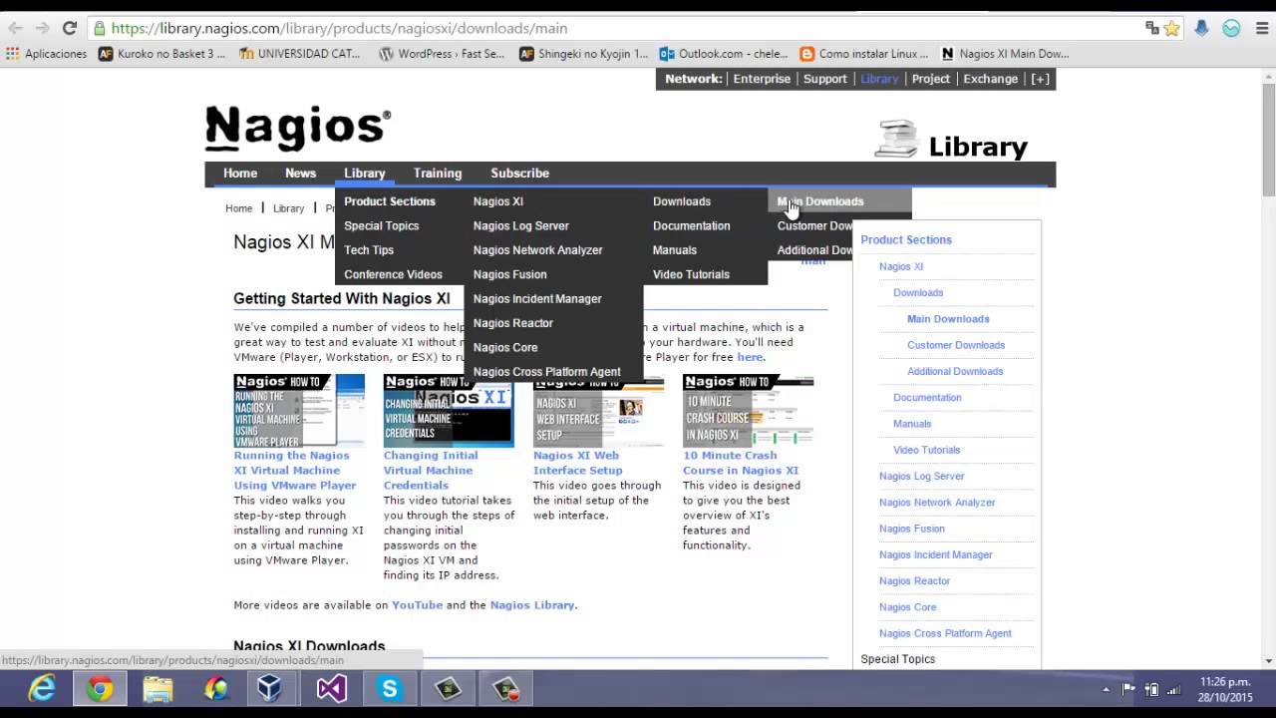The image size is (1276, 718).
Task: Show hidden tray icons arrow
Action: point(1106,689)
